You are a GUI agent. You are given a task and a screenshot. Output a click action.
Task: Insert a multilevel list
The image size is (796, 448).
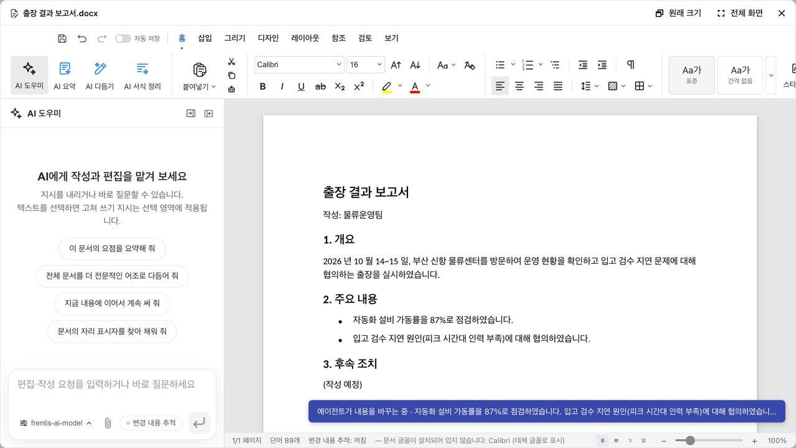[555, 65]
